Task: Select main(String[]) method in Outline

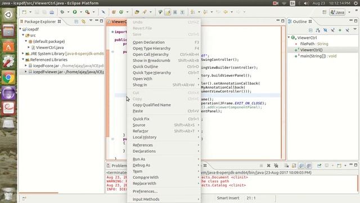Action: 318,56
